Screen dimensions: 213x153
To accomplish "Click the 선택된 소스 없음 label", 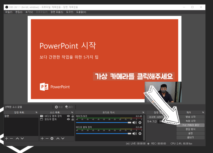I will [x=13, y=107].
